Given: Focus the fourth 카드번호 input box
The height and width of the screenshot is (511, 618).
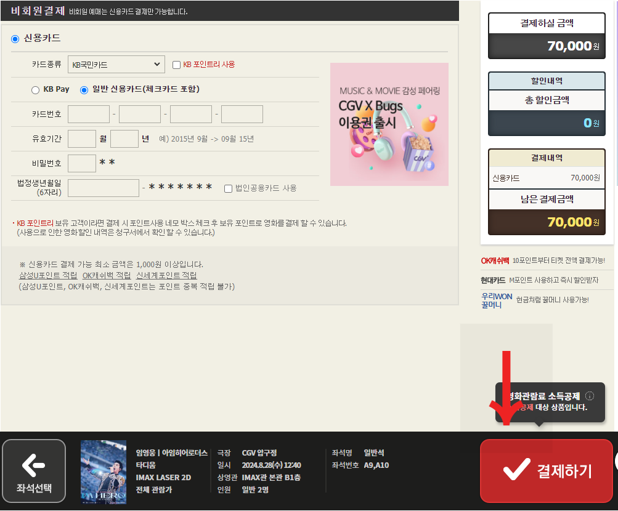Looking at the screenshot, I should 242,114.
